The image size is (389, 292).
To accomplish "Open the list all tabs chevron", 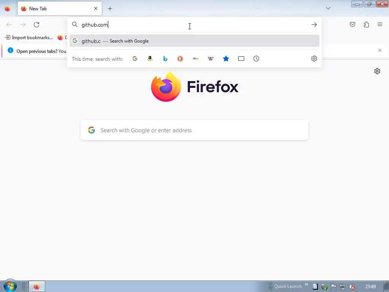I will (x=328, y=8).
